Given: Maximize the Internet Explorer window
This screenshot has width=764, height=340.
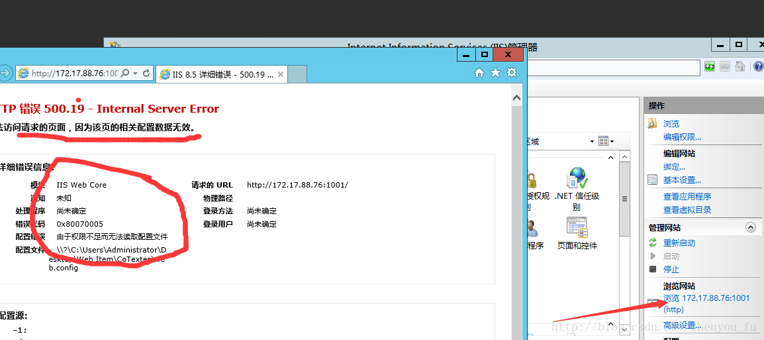Looking at the screenshot, I should tap(484, 54).
